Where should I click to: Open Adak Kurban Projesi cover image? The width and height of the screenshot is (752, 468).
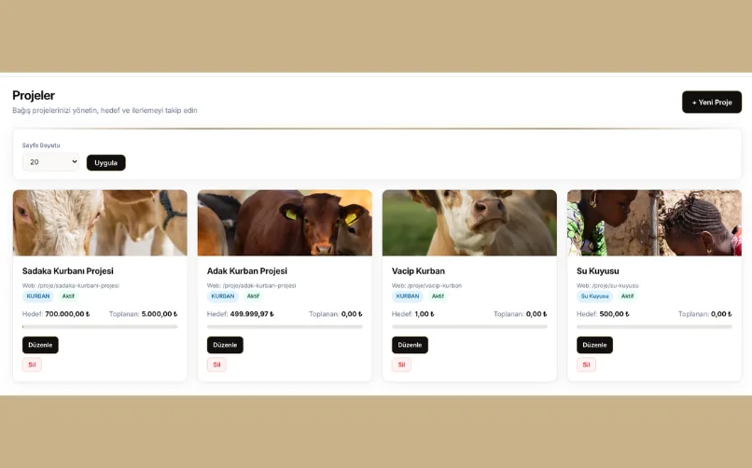285,223
